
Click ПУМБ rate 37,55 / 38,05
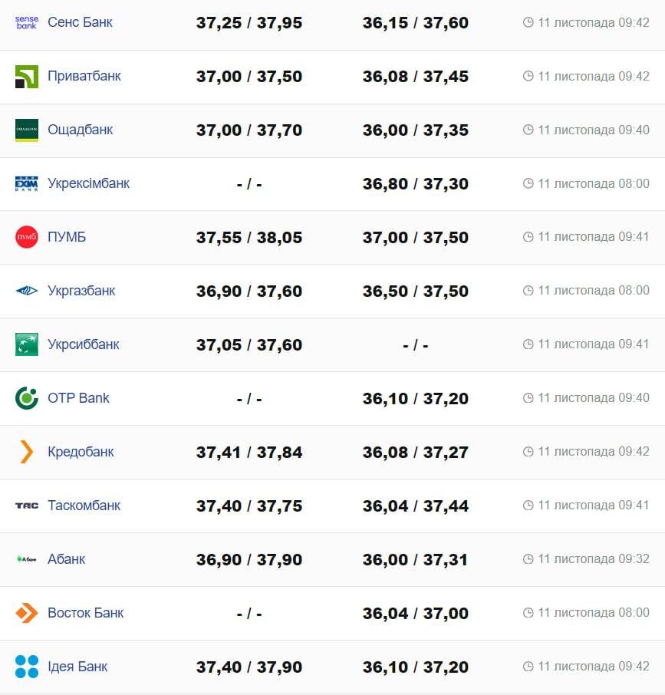coord(249,238)
